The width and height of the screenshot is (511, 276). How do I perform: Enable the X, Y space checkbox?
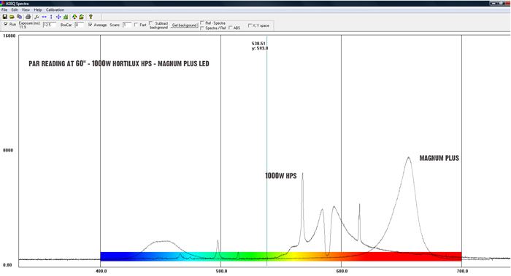click(x=250, y=25)
